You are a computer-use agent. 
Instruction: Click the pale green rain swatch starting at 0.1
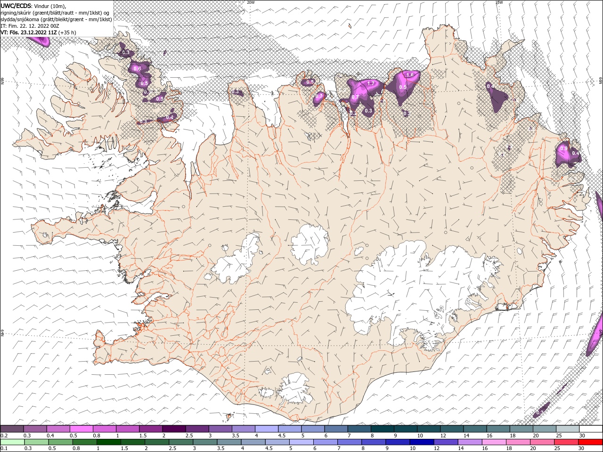tap(13, 442)
